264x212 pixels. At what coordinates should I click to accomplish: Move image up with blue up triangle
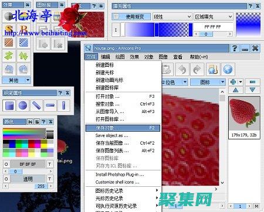point(236,90)
